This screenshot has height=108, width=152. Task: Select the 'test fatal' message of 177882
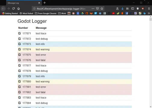pyautogui.click(x=41, y=92)
